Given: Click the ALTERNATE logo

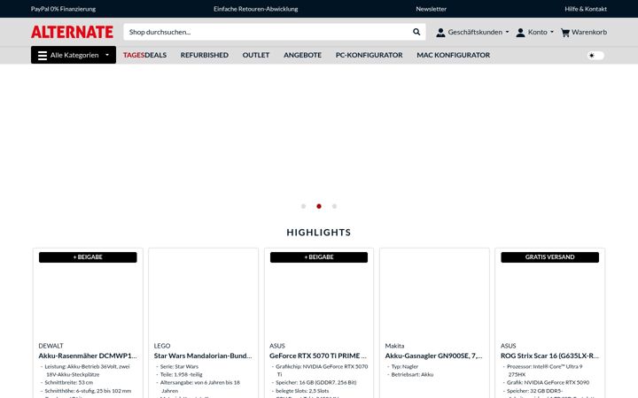Looking at the screenshot, I should 72,32.
